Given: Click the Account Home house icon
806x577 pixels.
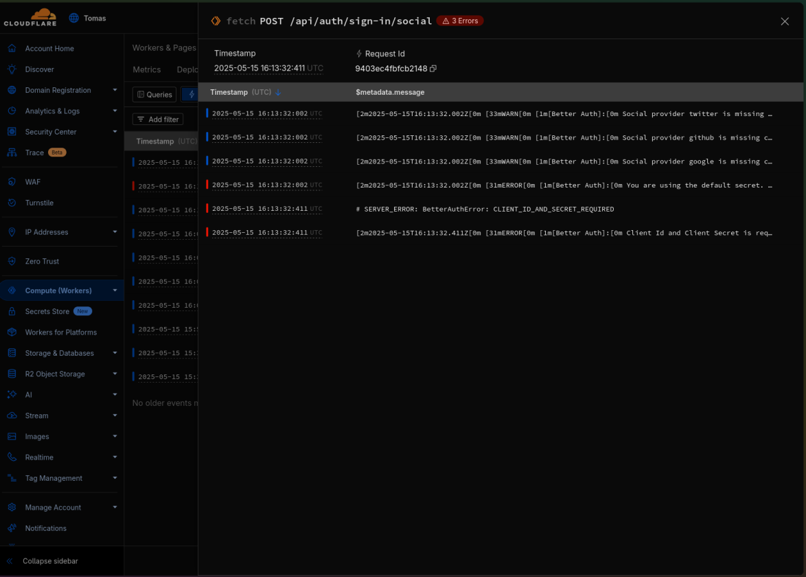Looking at the screenshot, I should pyautogui.click(x=12, y=48).
